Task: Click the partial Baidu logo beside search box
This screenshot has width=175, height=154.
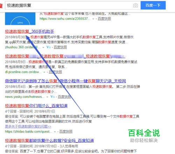Action: (x=1, y=6)
